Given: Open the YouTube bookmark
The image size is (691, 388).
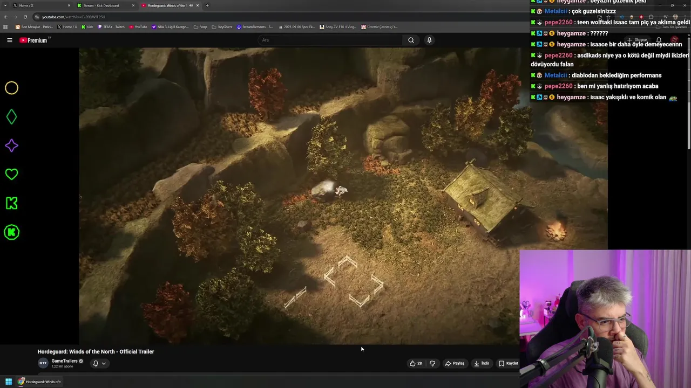Looking at the screenshot, I should tap(138, 26).
